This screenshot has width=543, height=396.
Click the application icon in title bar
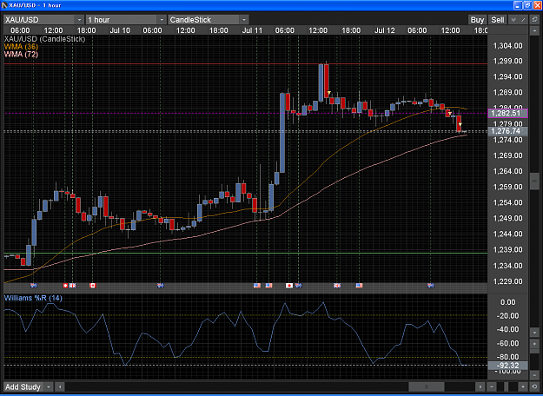point(4,5)
